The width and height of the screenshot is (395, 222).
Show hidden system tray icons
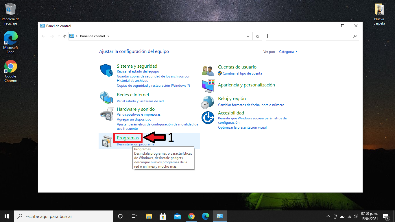tap(328, 216)
